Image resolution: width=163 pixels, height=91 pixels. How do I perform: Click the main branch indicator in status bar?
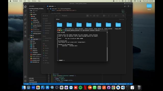(26, 84)
